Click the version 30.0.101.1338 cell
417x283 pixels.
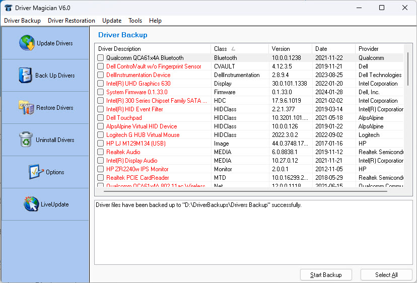point(290,83)
